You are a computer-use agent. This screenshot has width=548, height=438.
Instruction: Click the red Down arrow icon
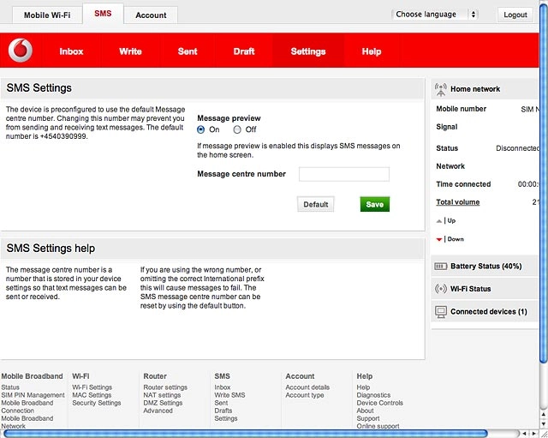point(439,239)
